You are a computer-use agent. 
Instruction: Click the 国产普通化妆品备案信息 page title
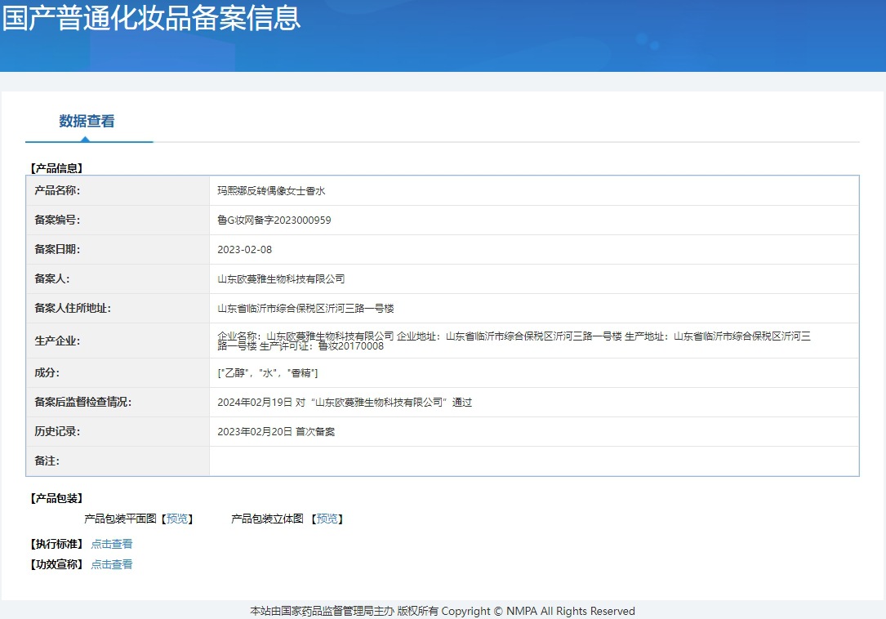coord(151,17)
